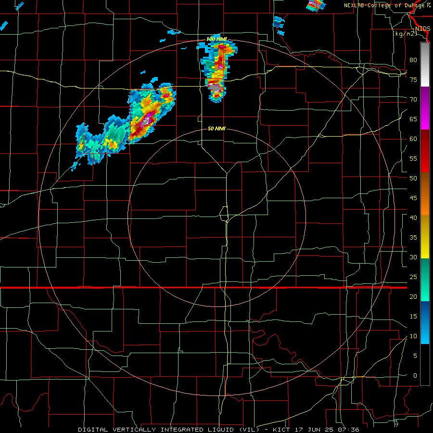Image resolution: width=433 pixels, height=433 pixels.
Task: Pick the green band of the VIL legend
Action: click(425, 280)
